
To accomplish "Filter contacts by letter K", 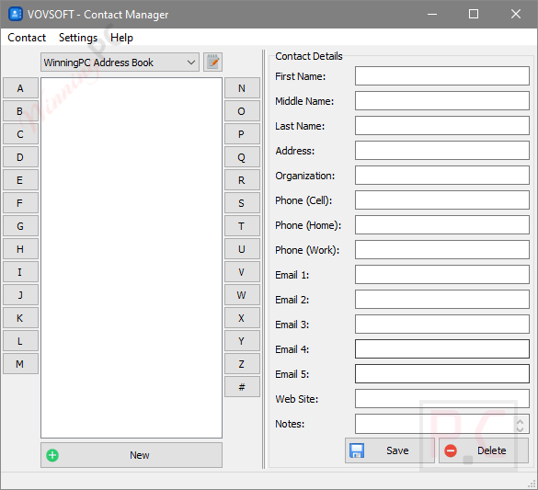I will tap(20, 318).
